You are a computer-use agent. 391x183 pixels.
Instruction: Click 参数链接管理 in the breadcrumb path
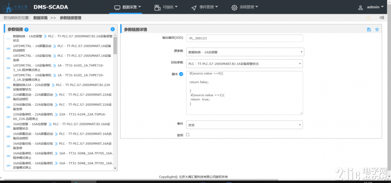click(x=70, y=18)
